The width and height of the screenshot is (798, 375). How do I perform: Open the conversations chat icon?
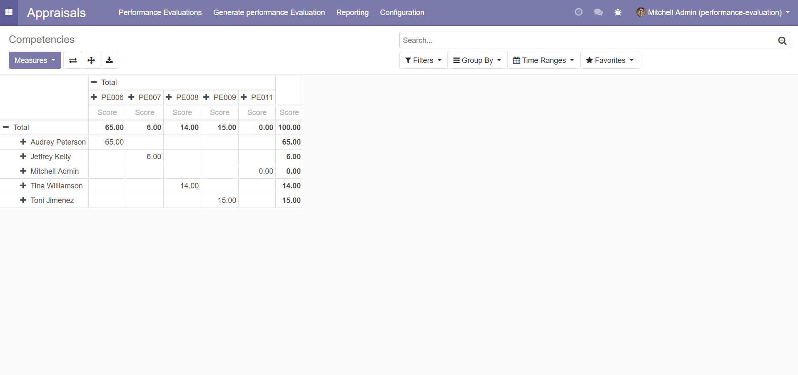(598, 12)
